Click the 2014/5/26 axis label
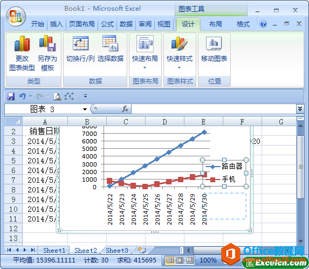309x269 pixels. tap(157, 209)
